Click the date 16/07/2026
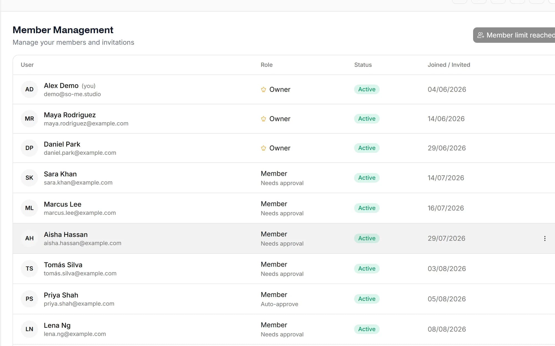The width and height of the screenshot is (555, 346). (446, 208)
